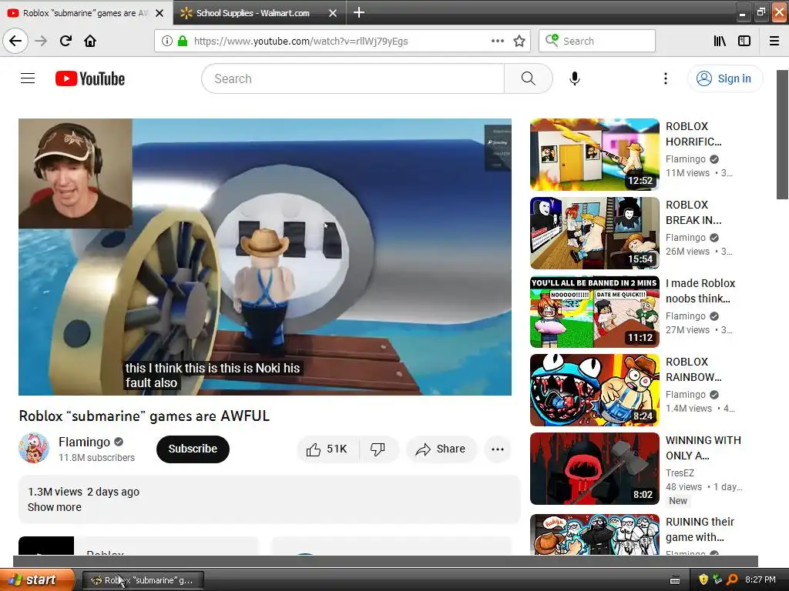Open WINNING WITH ONLY A thumbnail
The image size is (789, 591).
(x=594, y=469)
